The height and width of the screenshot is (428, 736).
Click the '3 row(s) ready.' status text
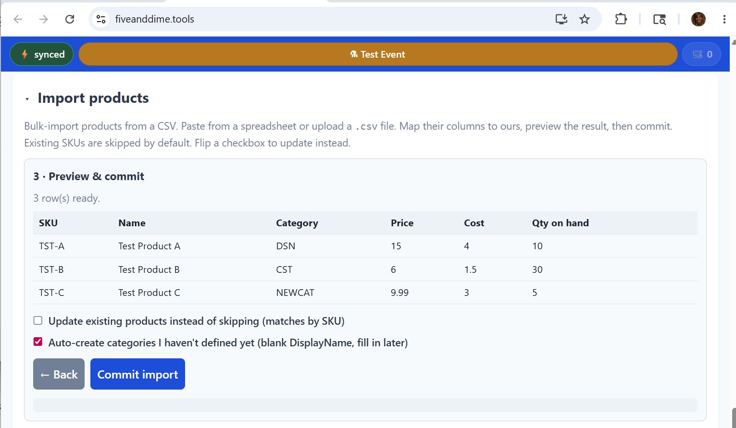66,198
